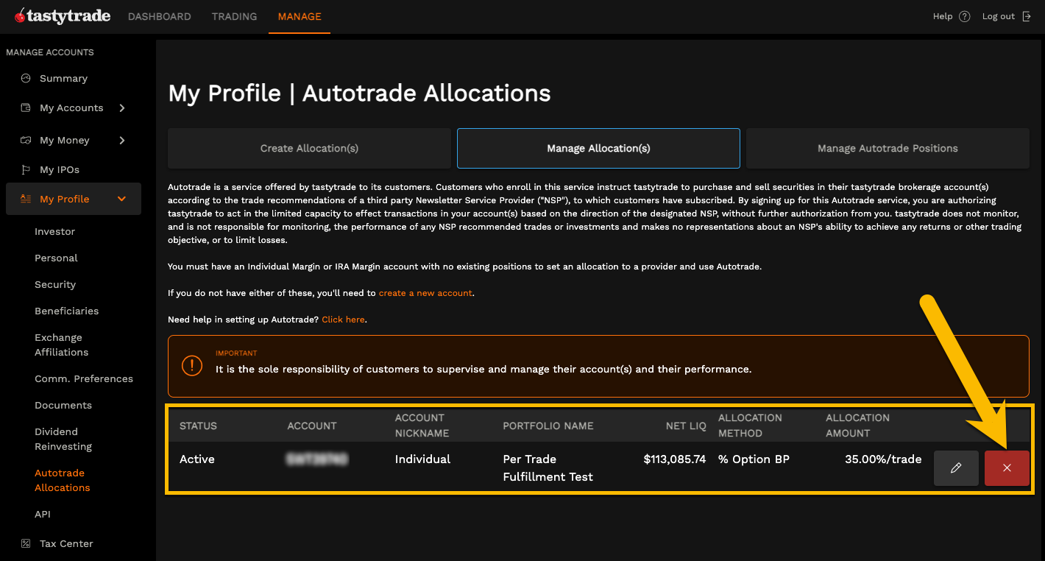Click the My IPOs flag icon
This screenshot has width=1045, height=561.
coord(24,169)
